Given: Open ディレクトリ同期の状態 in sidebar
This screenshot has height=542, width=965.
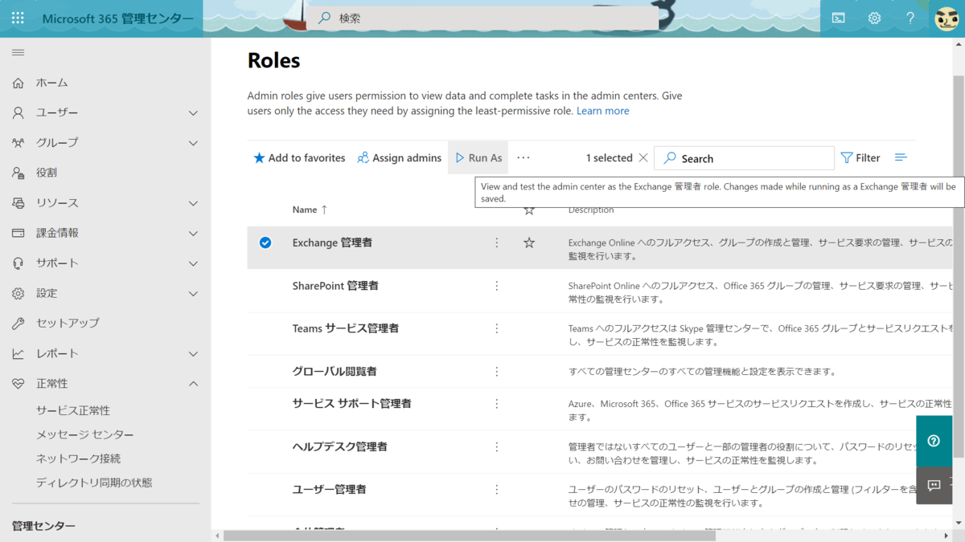Looking at the screenshot, I should (94, 483).
